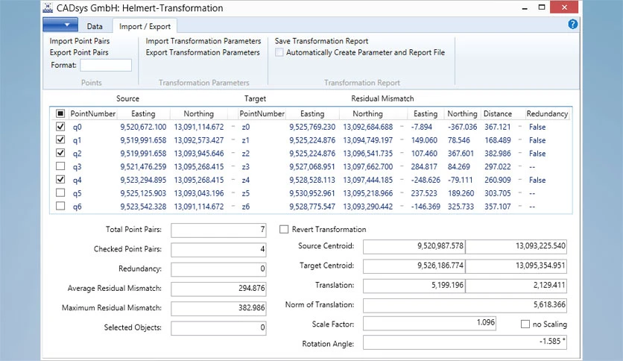Screen dimensions: 623x361
Task: Click residual easting value -248.626
Action: tap(426, 180)
